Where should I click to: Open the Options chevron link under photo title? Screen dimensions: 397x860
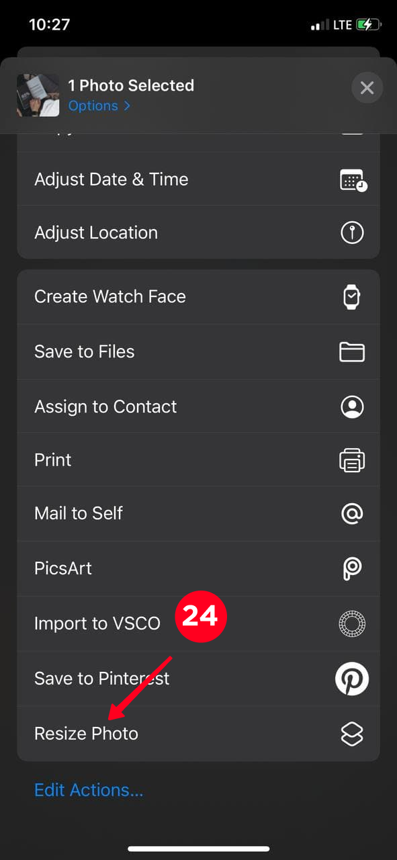pos(99,105)
